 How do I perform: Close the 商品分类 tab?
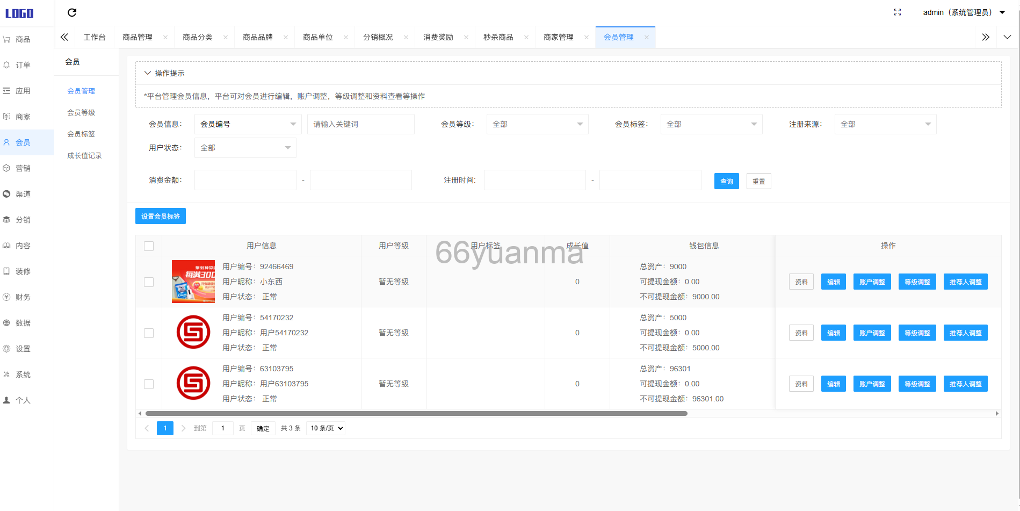tap(226, 37)
